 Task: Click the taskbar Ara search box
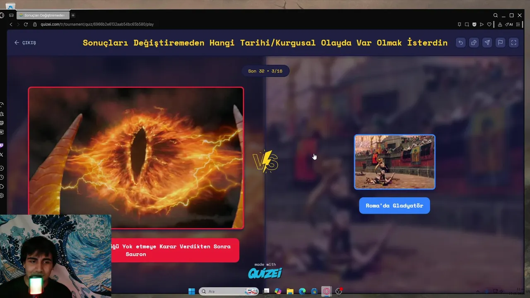pyautogui.click(x=229, y=291)
